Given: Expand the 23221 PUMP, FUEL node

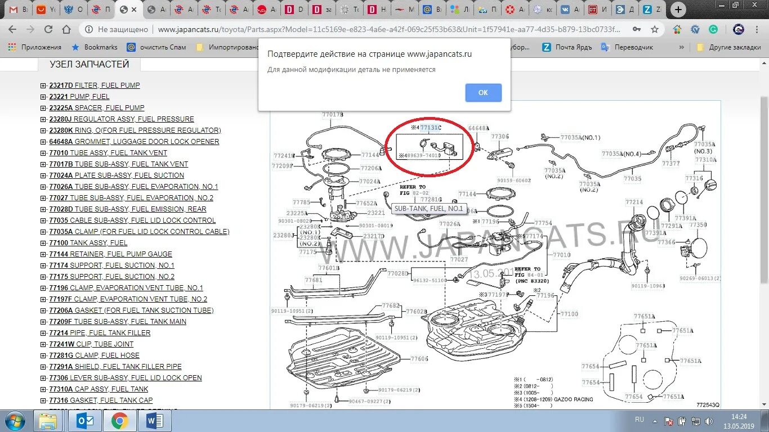Looking at the screenshot, I should tap(43, 97).
